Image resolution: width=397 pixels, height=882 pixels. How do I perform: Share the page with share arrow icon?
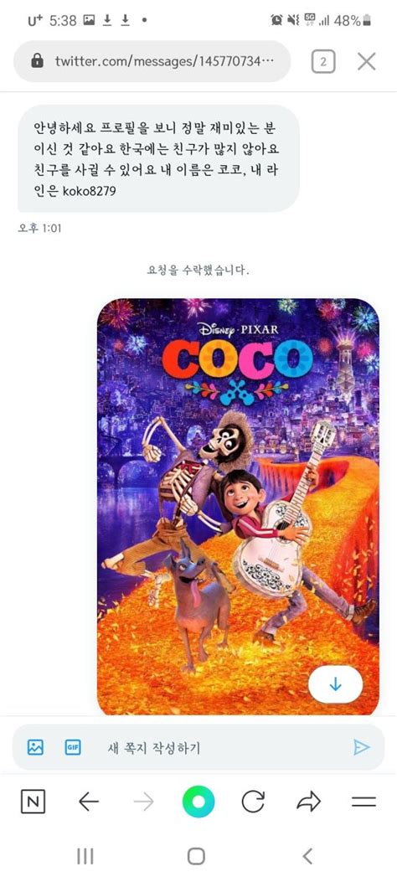coord(308,801)
